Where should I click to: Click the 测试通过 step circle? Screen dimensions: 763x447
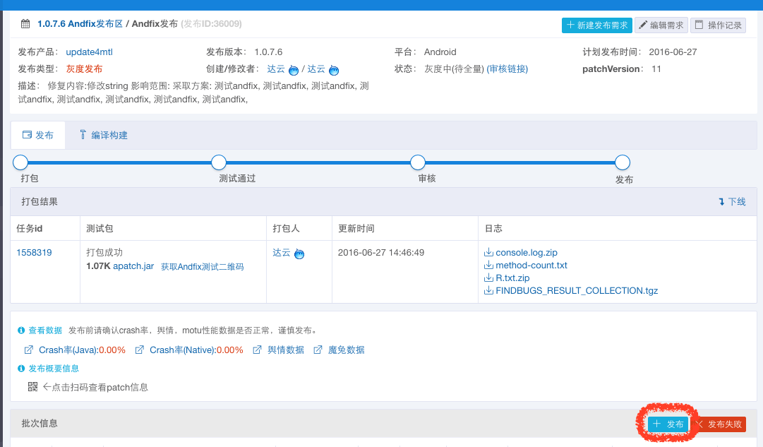point(219,162)
